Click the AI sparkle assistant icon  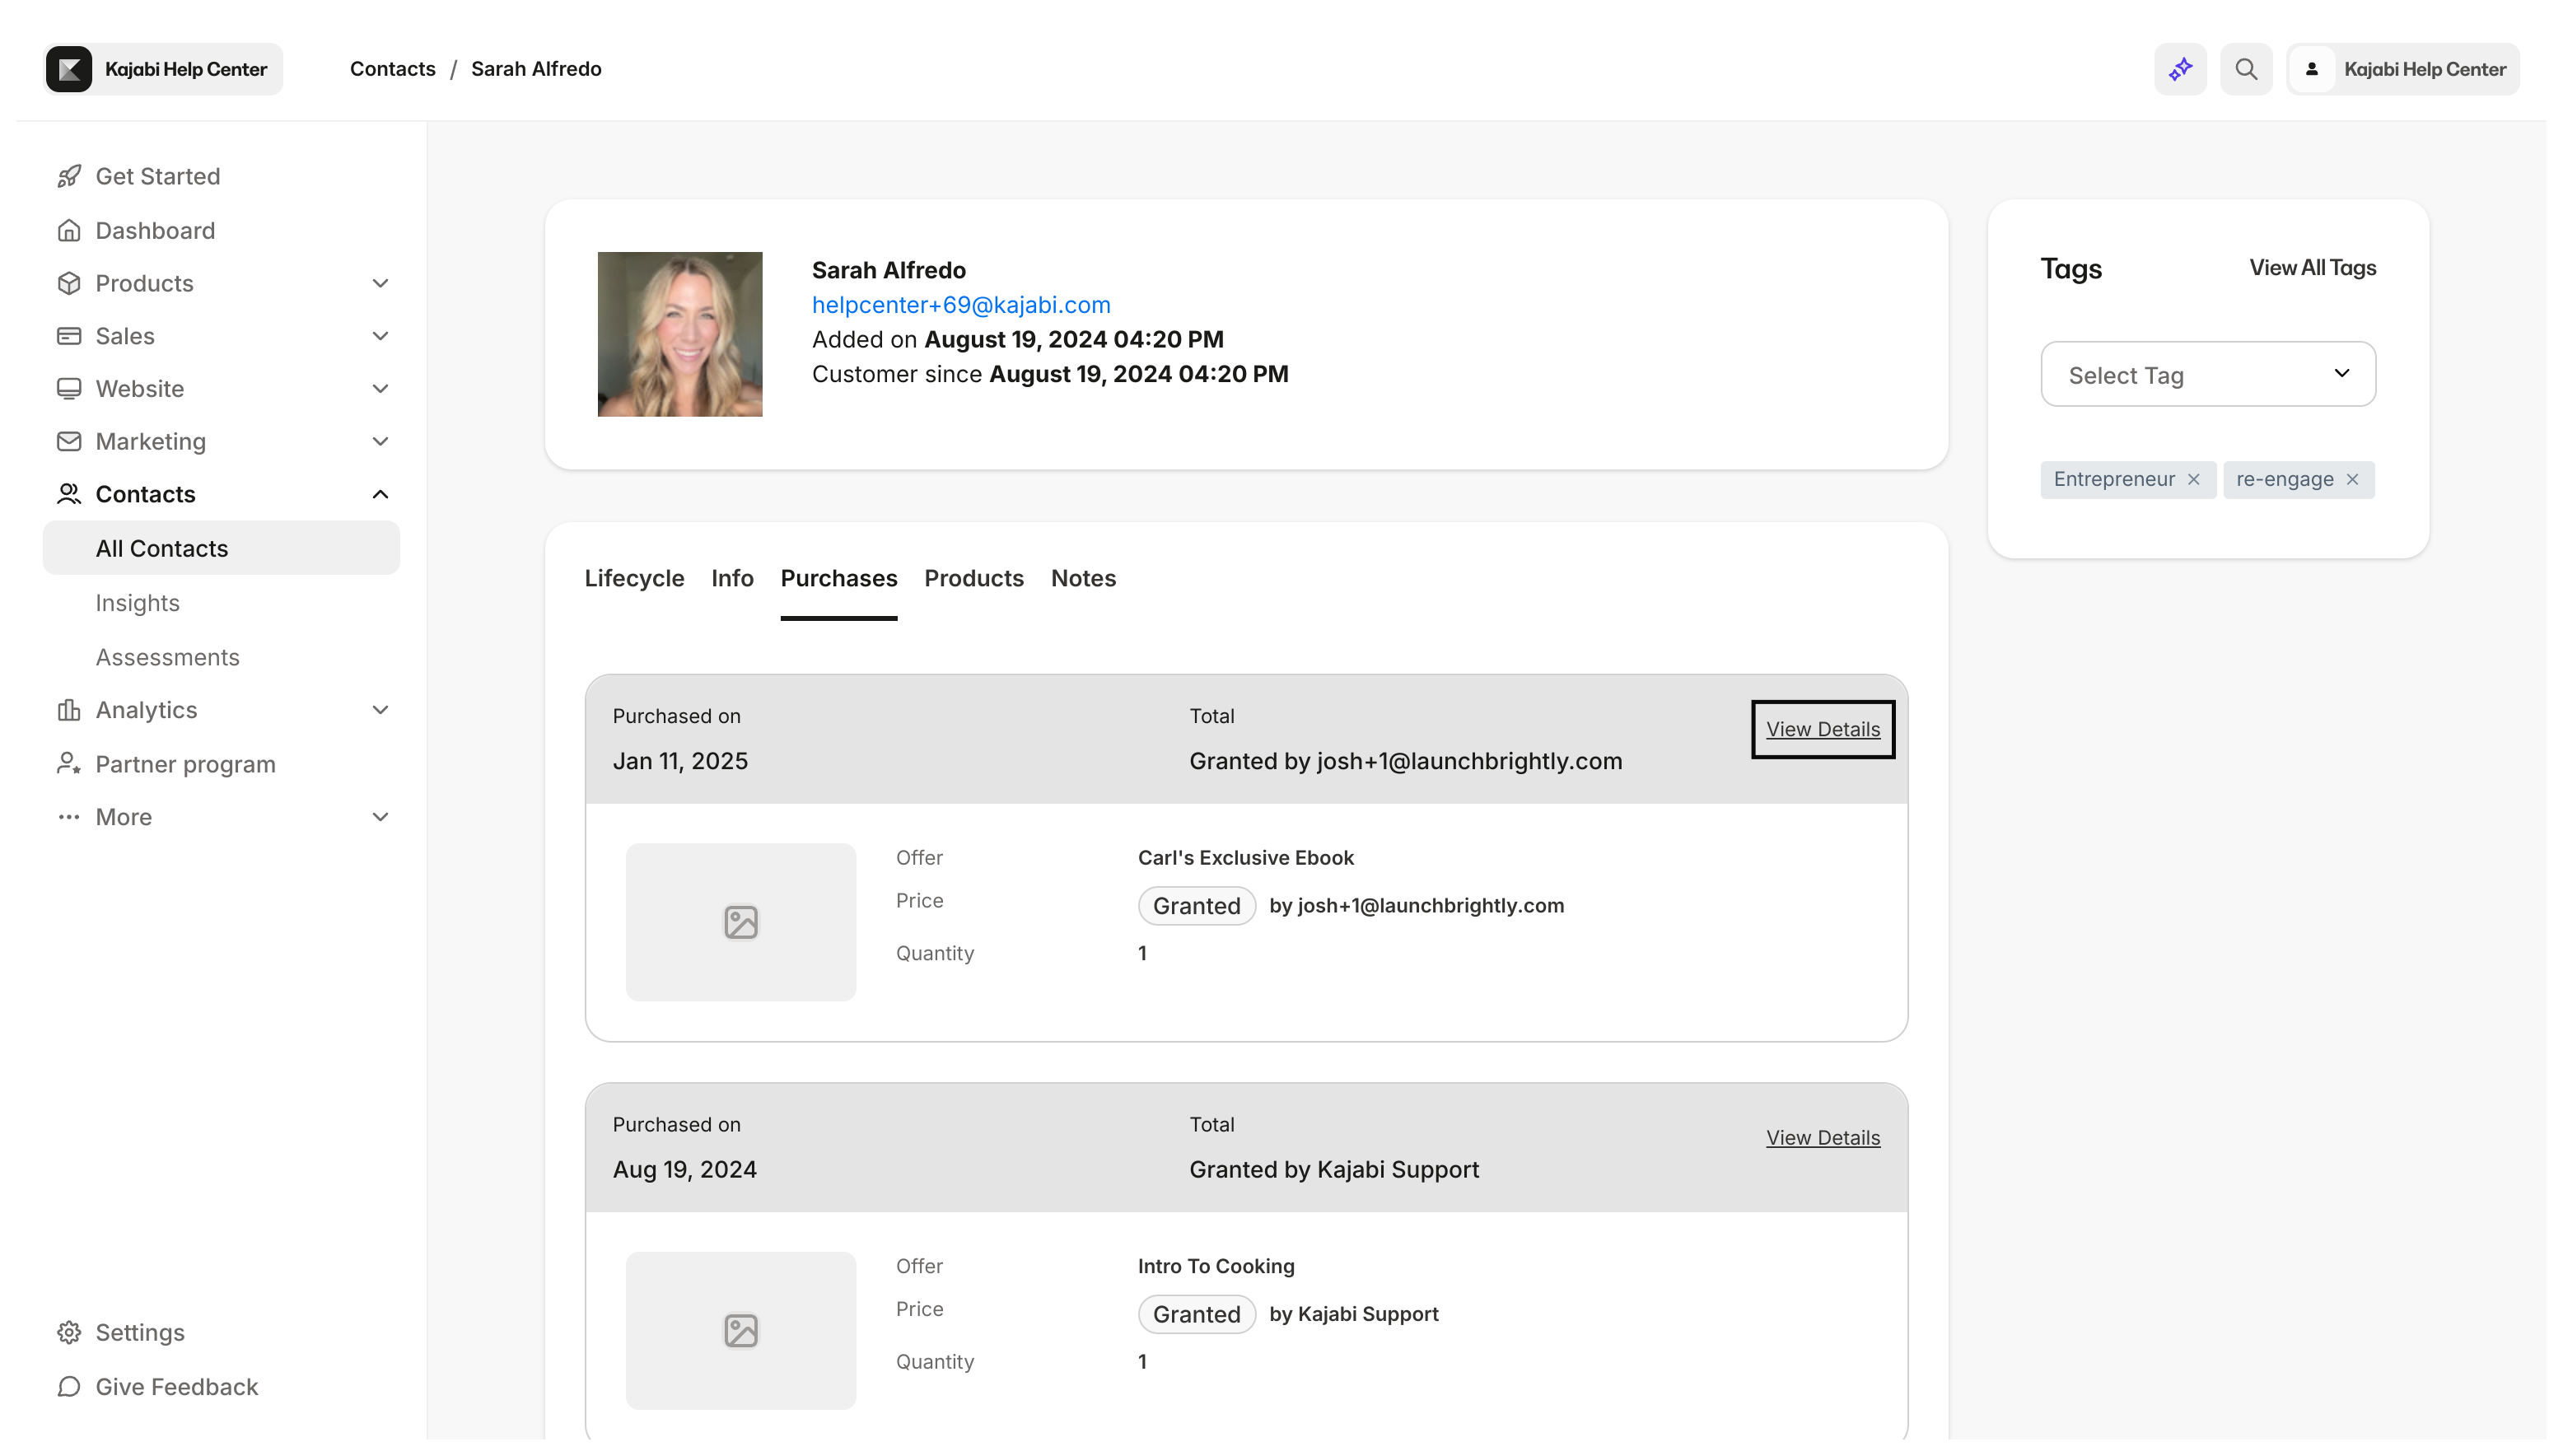pyautogui.click(x=2180, y=69)
